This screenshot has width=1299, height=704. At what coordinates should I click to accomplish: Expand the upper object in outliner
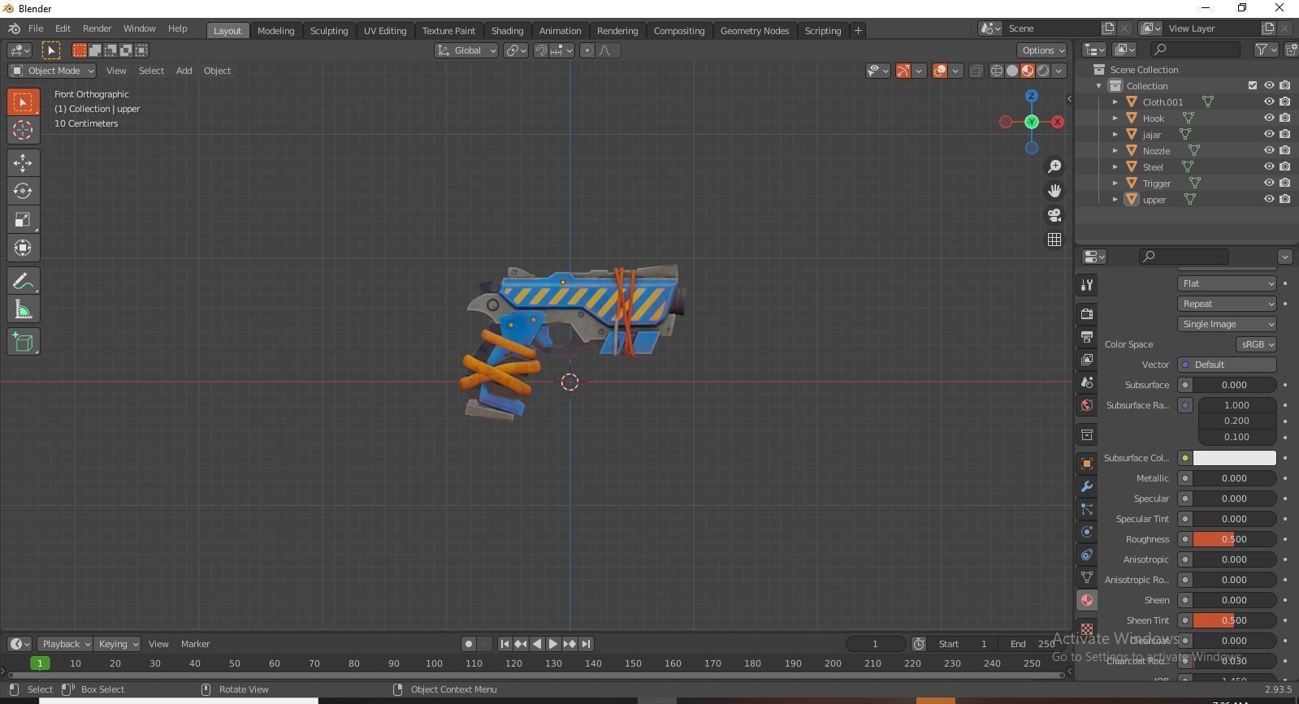[1115, 199]
